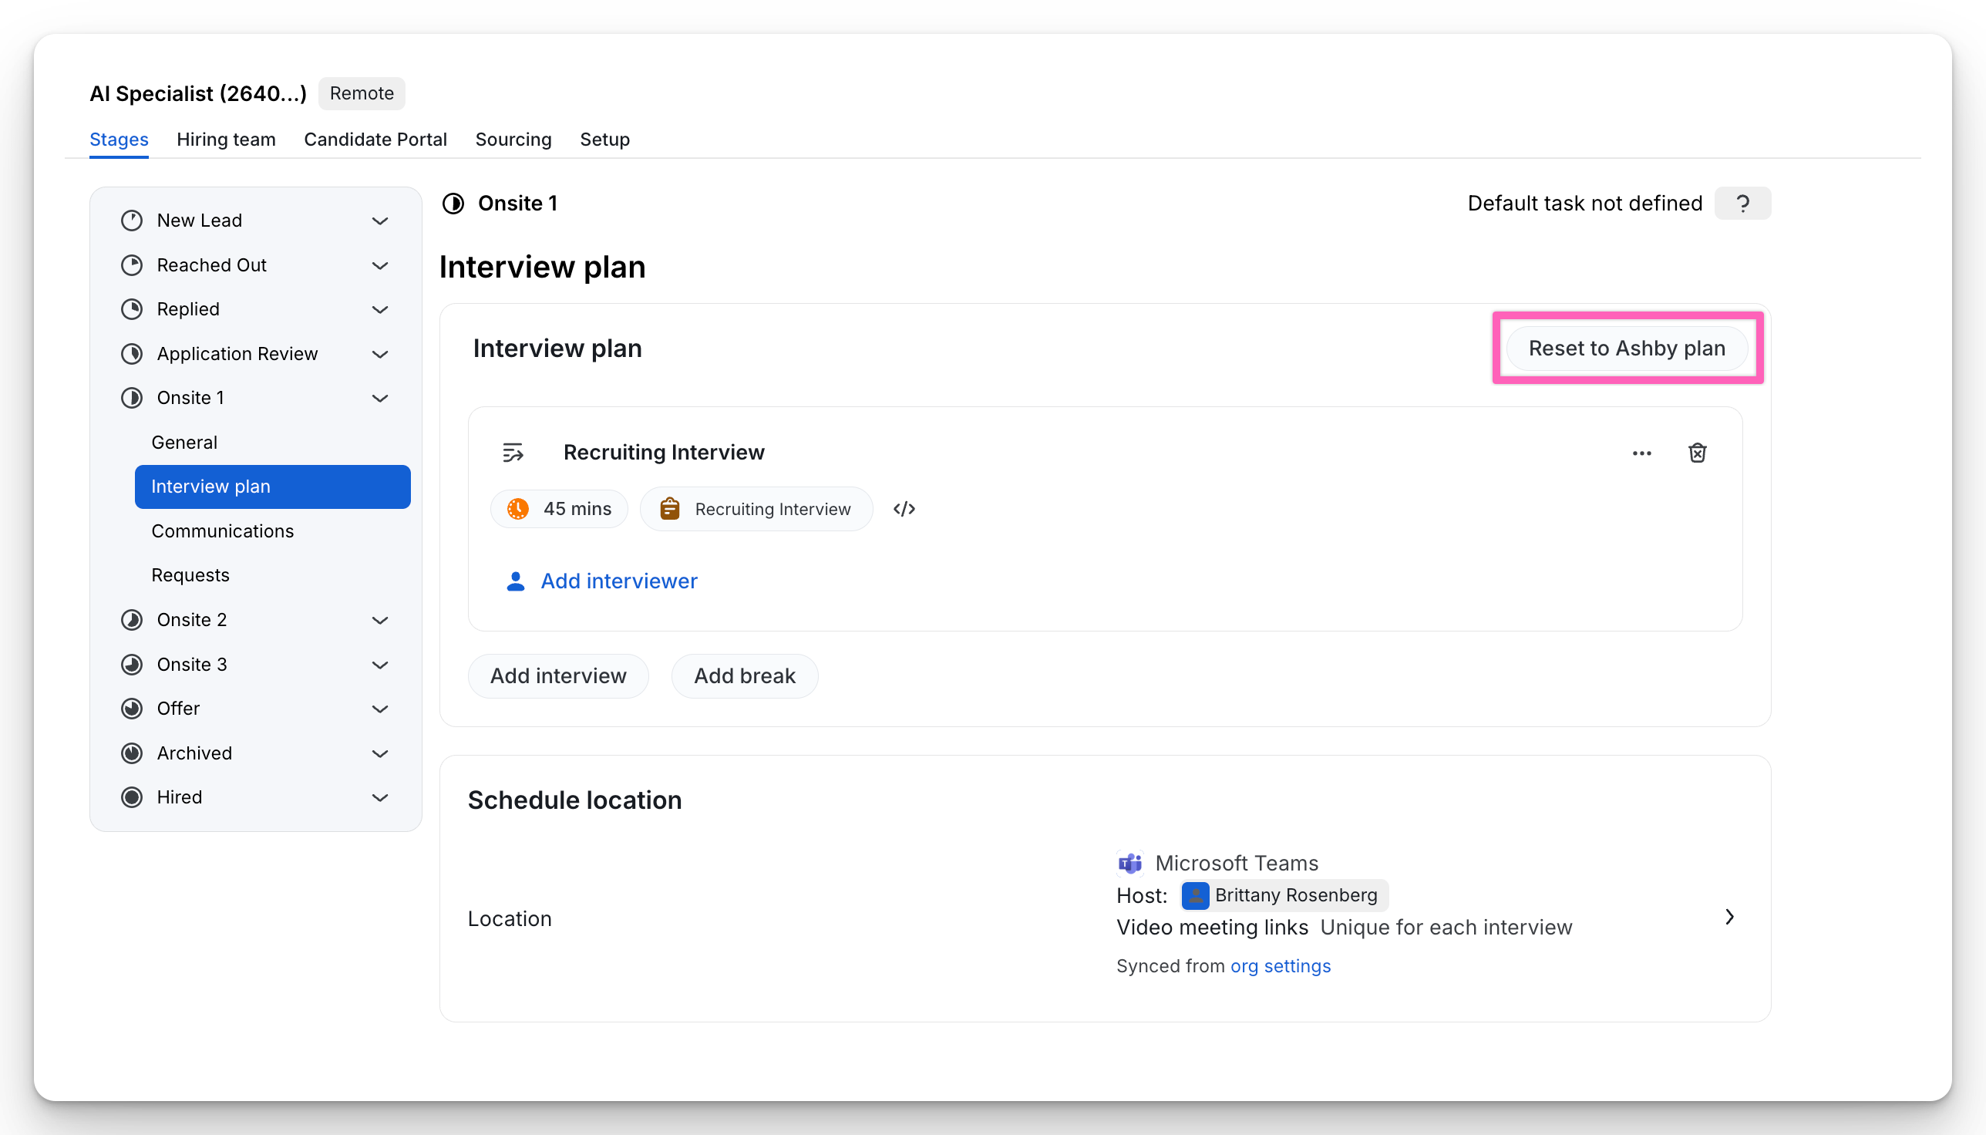Expand the New Lead stage

click(379, 221)
